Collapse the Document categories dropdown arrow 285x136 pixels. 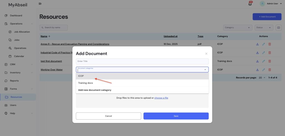(205, 70)
